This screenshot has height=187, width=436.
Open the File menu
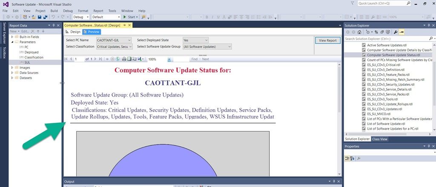pos(5,11)
